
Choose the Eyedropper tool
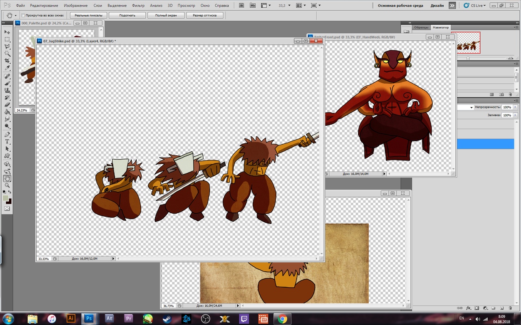(7, 68)
